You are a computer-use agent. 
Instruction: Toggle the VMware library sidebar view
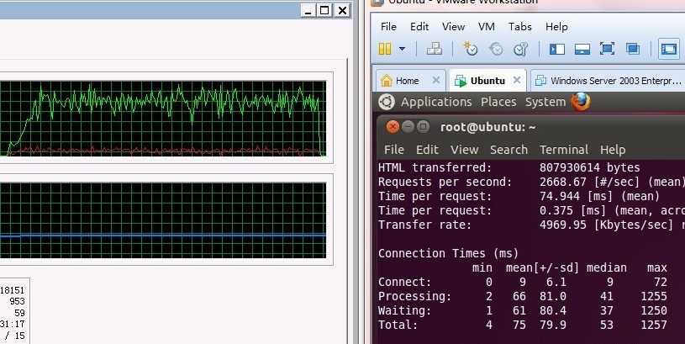[x=557, y=49]
